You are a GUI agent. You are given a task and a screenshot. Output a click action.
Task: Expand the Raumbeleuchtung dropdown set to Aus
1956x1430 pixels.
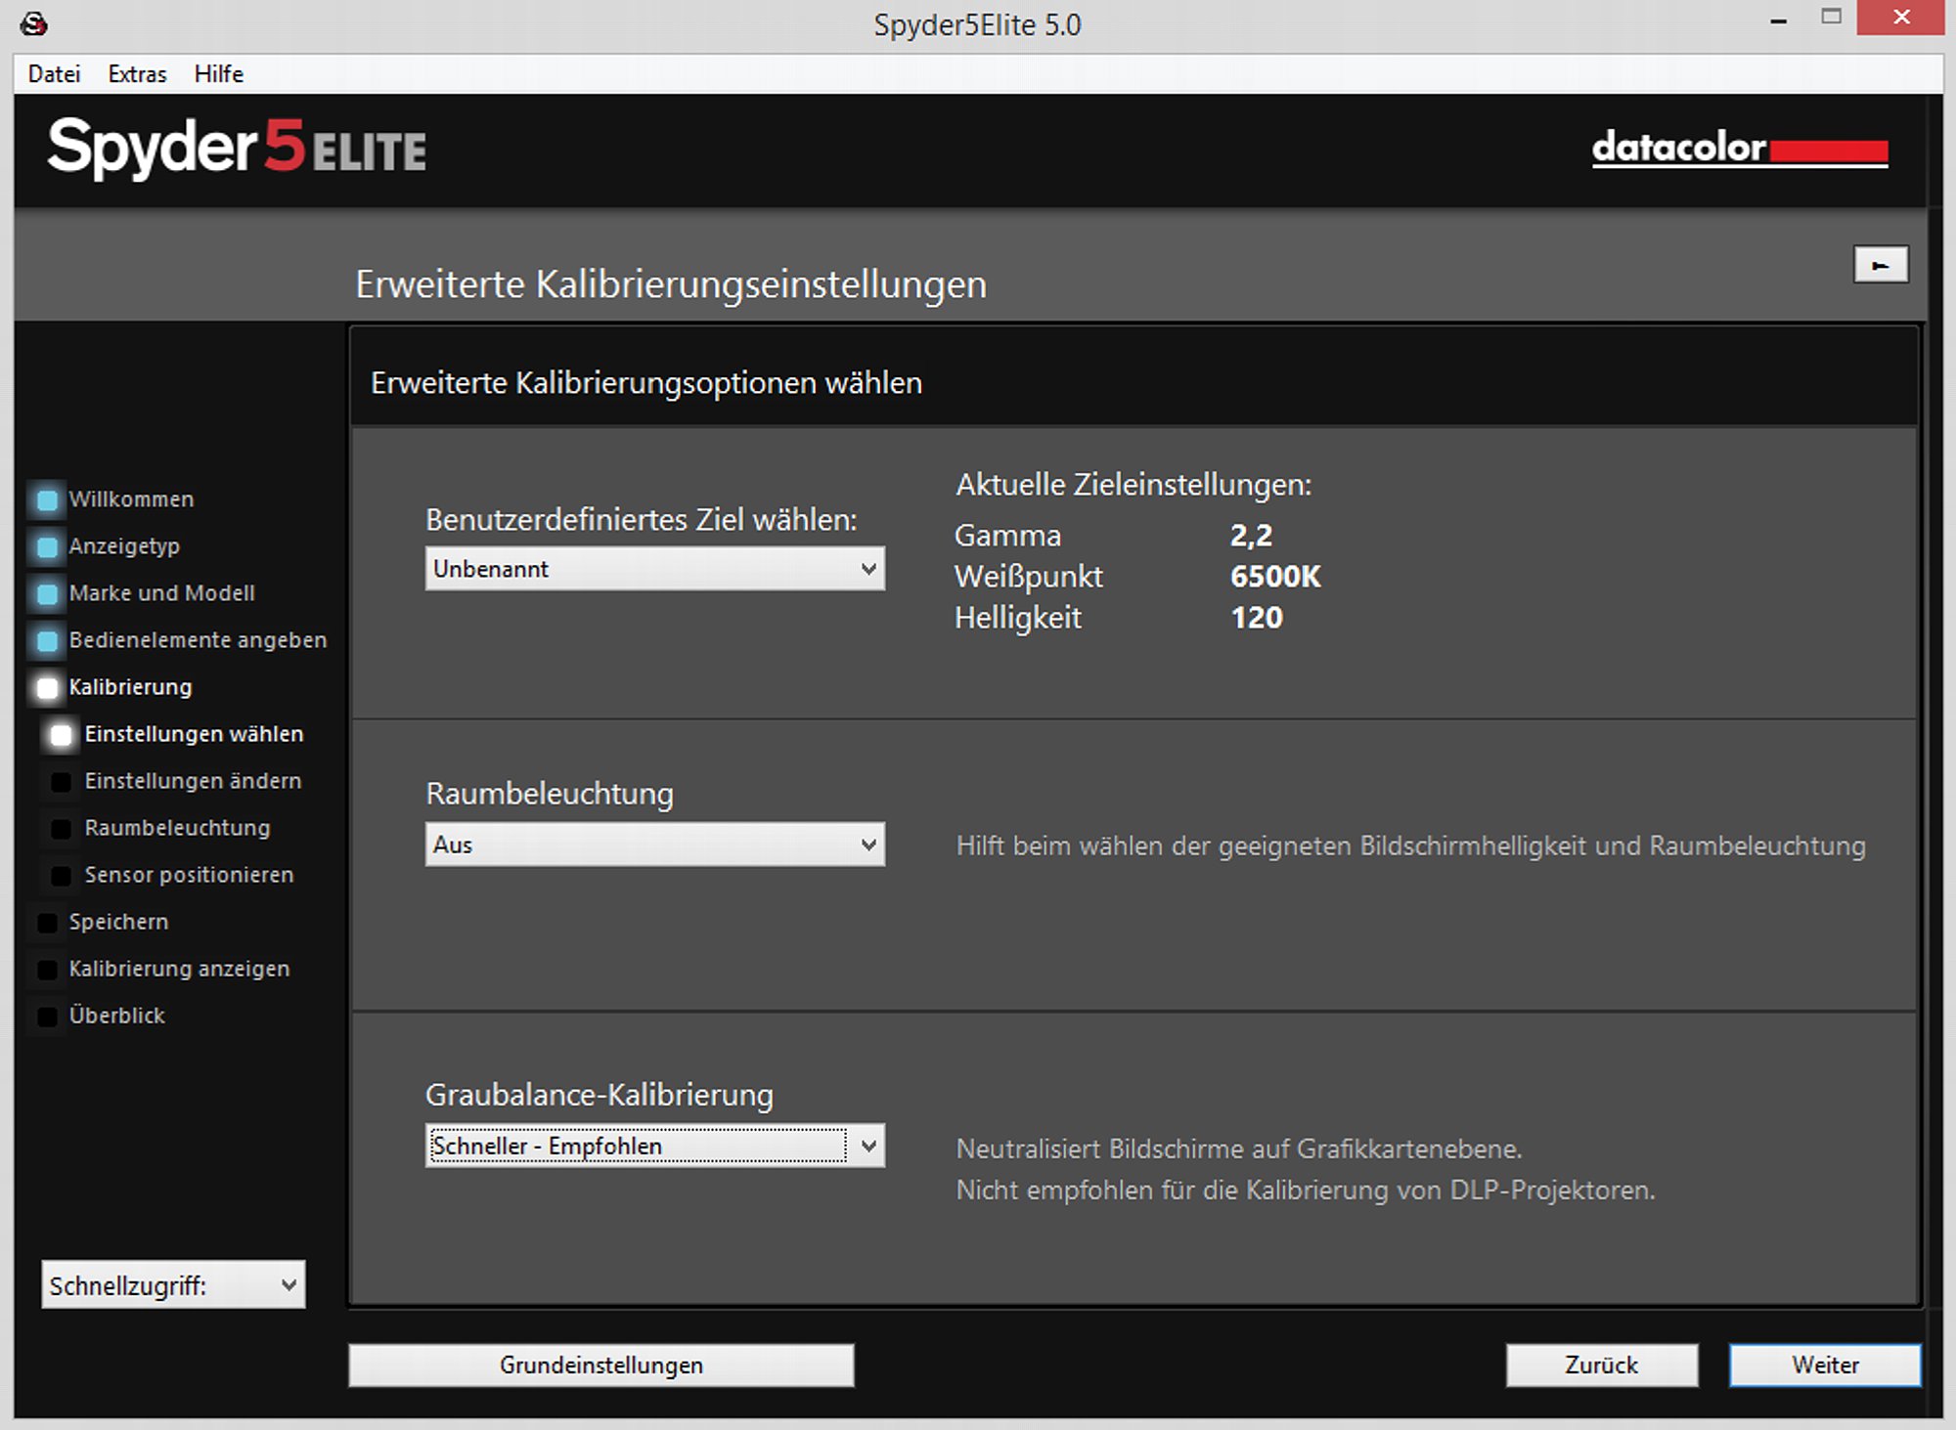click(654, 845)
